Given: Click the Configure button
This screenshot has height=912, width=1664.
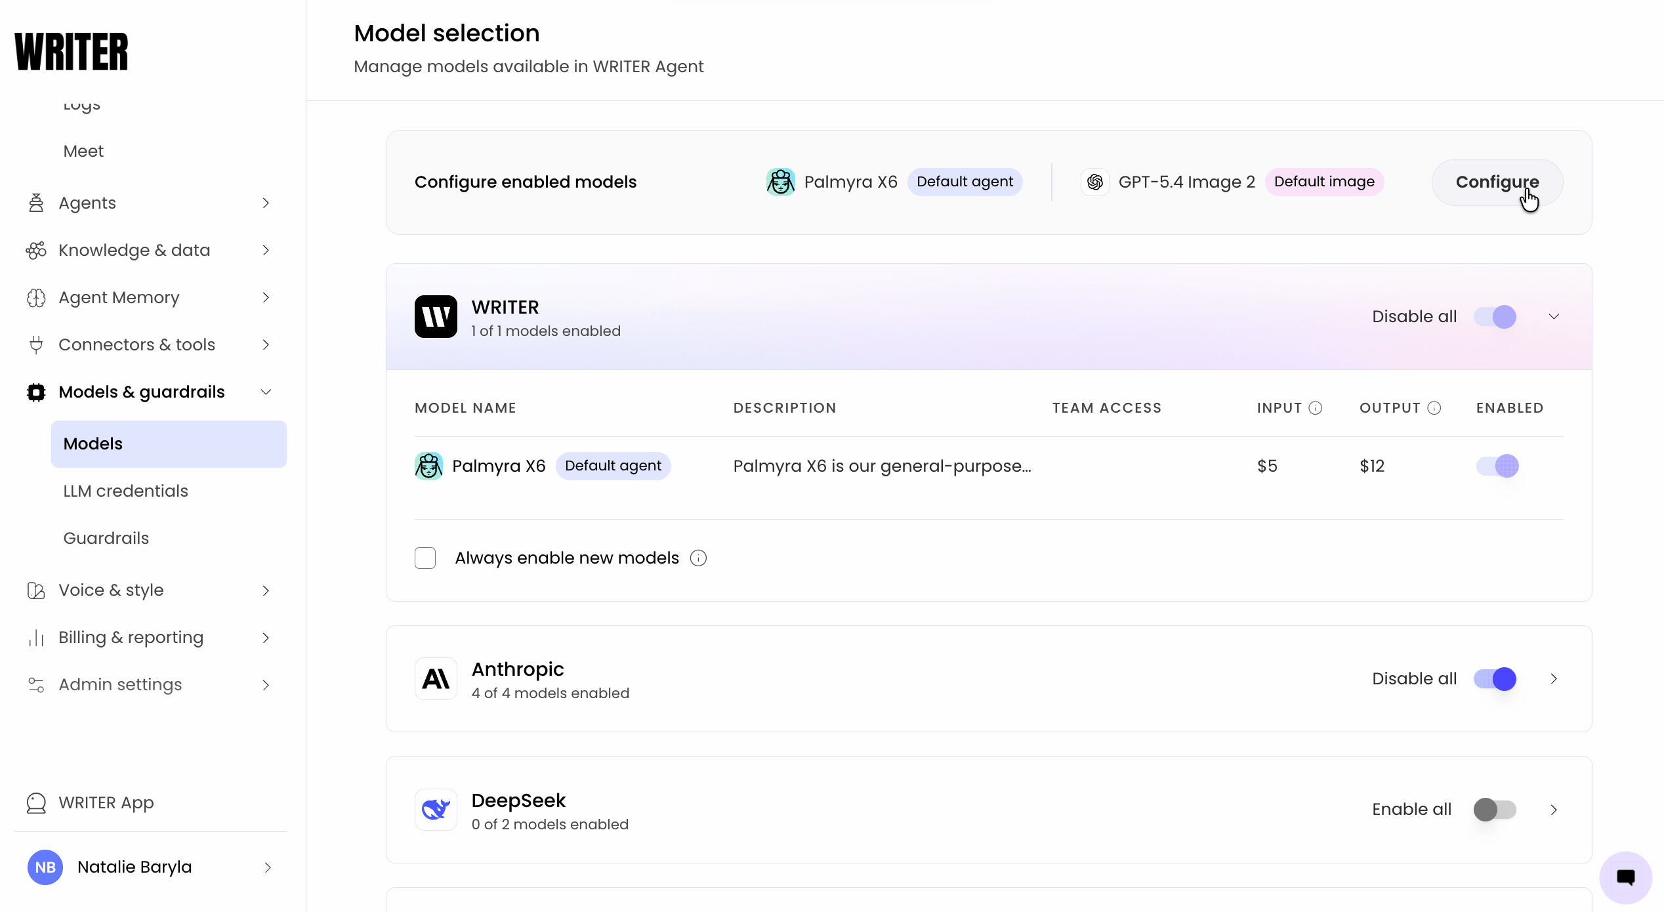Looking at the screenshot, I should (1497, 182).
